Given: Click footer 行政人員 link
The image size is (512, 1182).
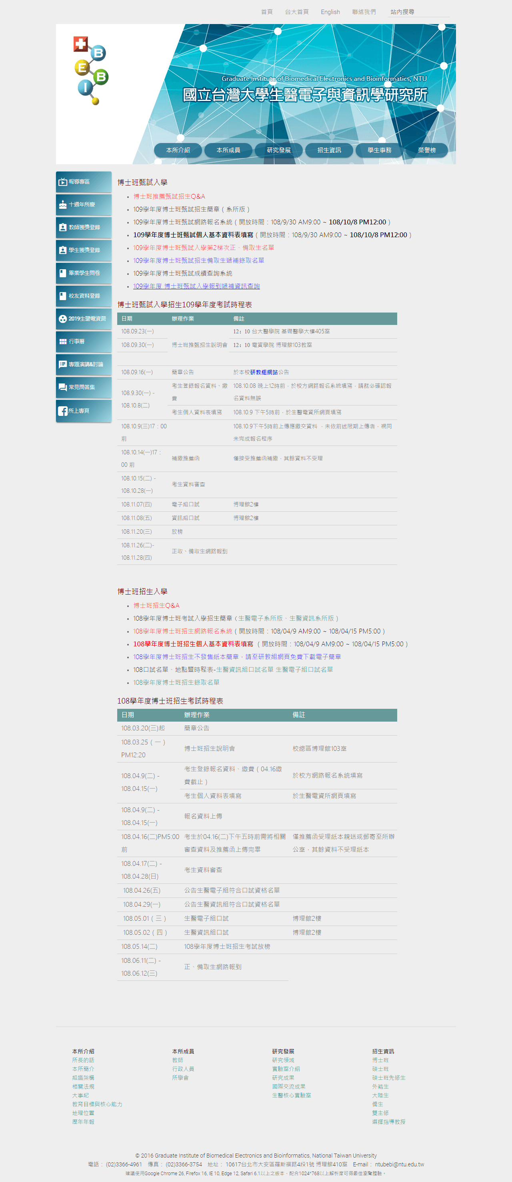Looking at the screenshot, I should point(183,1069).
